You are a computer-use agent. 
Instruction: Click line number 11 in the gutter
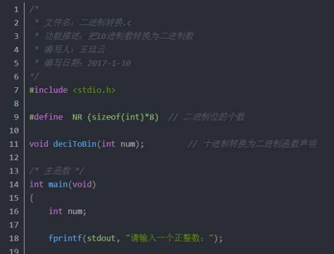click(x=14, y=145)
